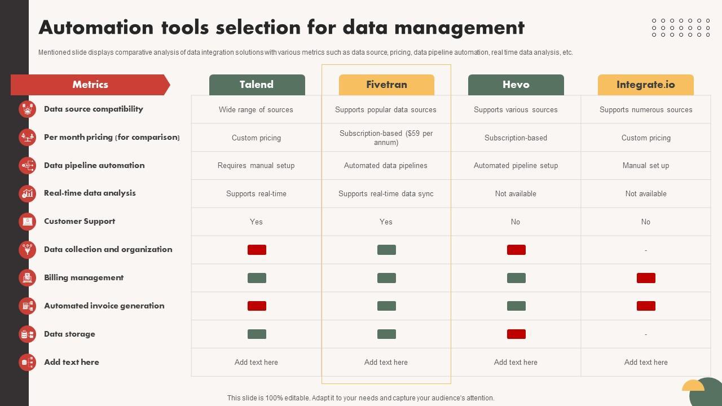This screenshot has height=406, width=722.
Task: Click the Per month pricing icon
Action: coord(27,137)
